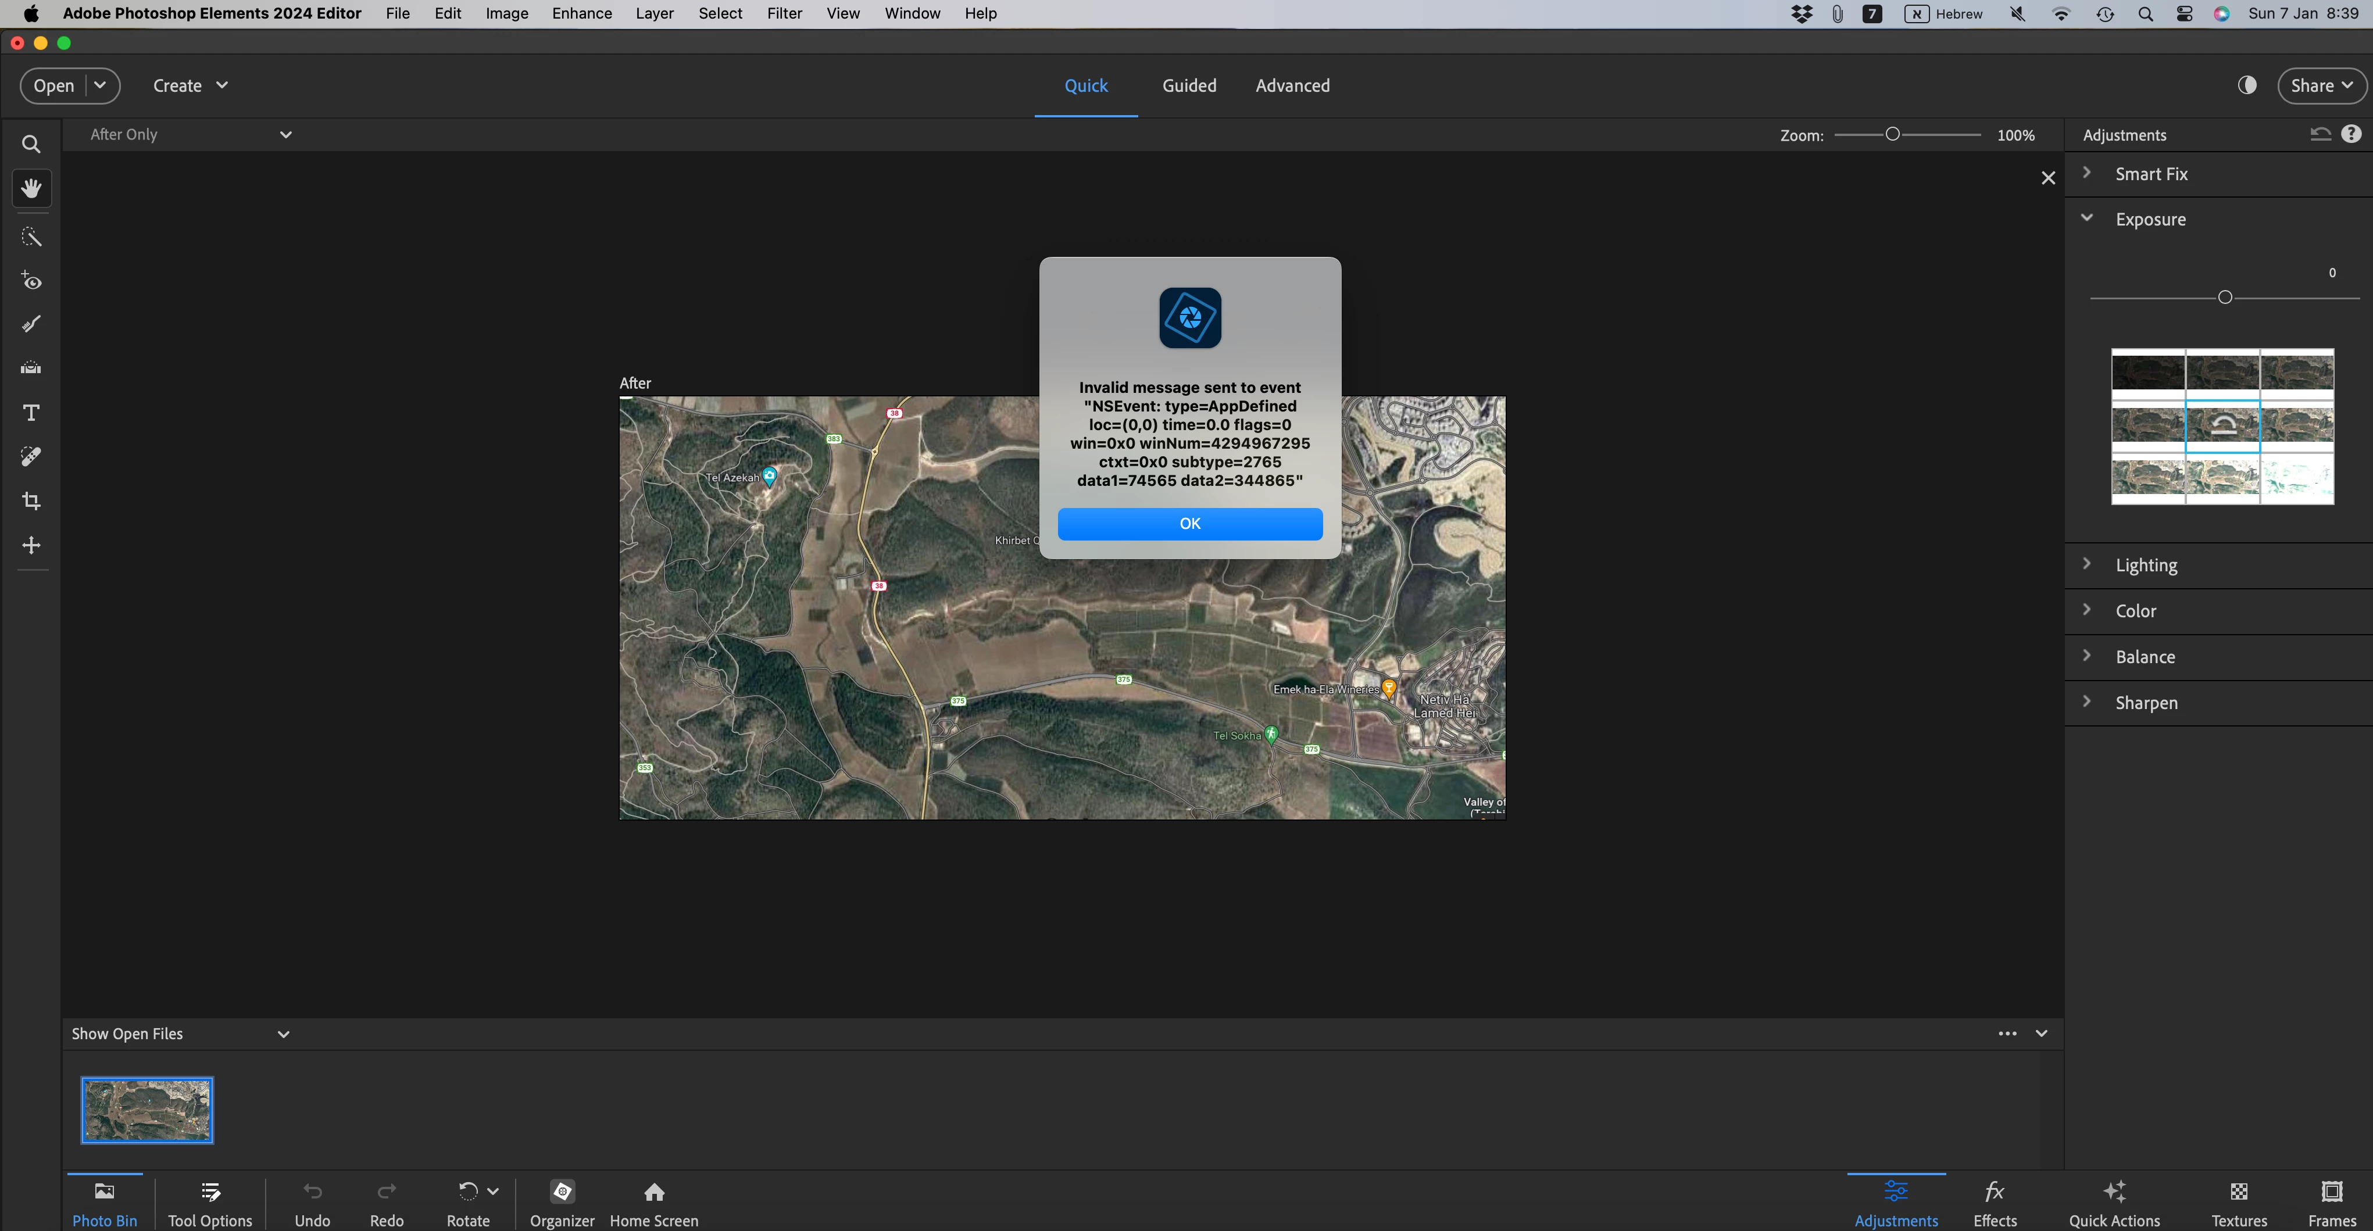2373x1231 pixels.
Task: Select the Crop tool
Action: coord(31,501)
